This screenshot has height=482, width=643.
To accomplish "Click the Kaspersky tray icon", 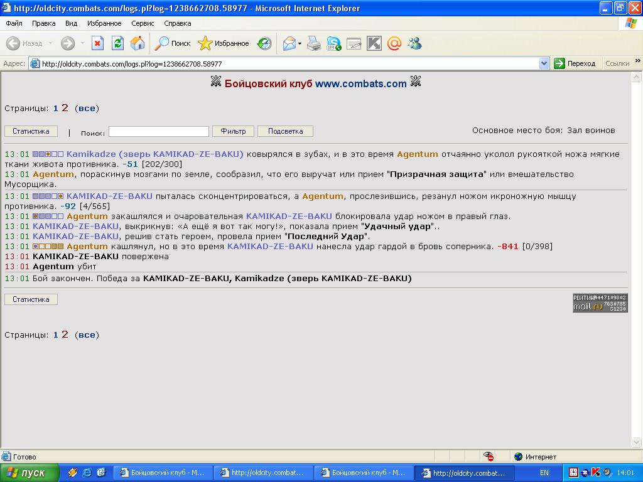I will (596, 473).
